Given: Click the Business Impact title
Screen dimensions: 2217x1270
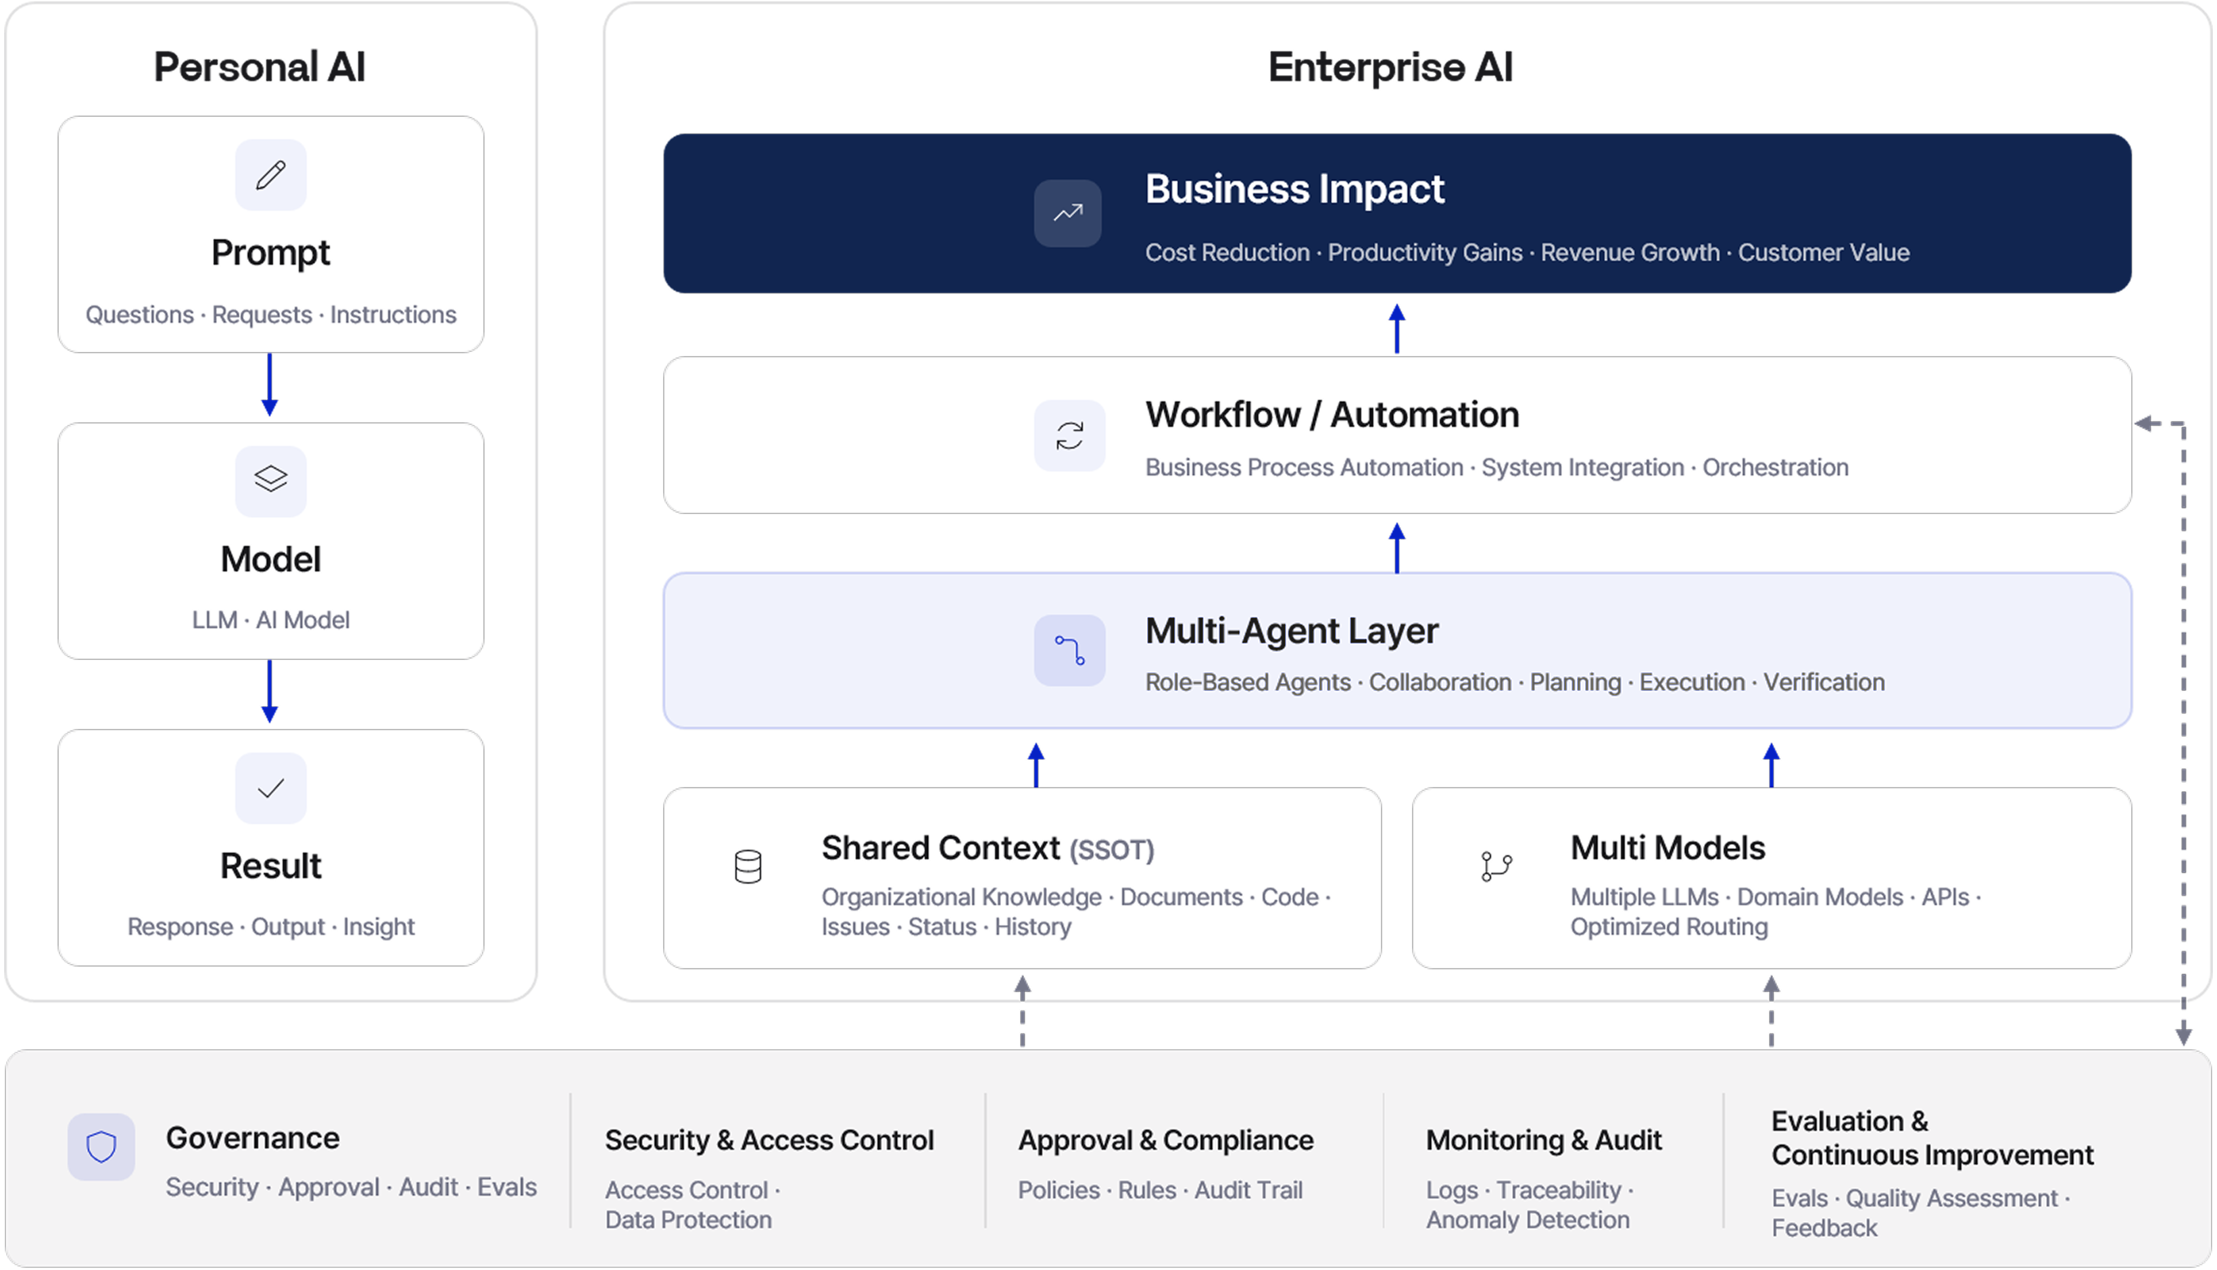Looking at the screenshot, I should (1295, 188).
